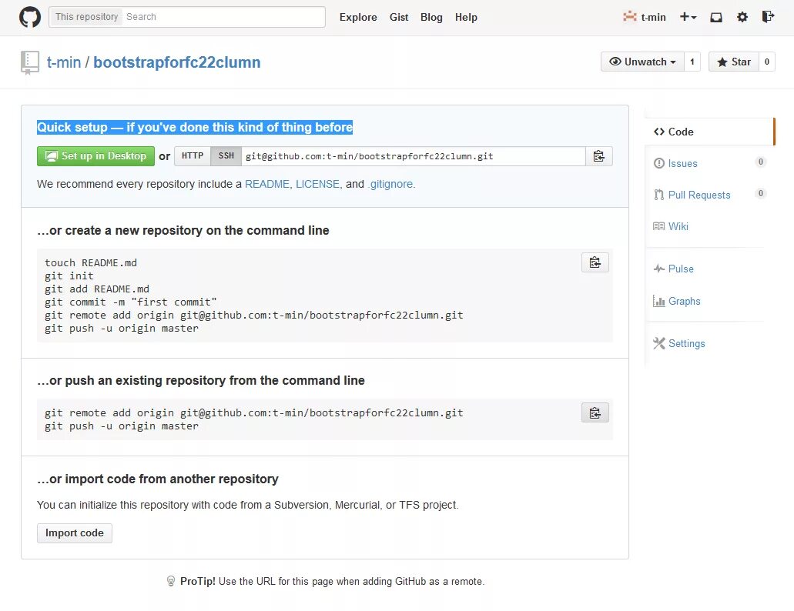The width and height of the screenshot is (794, 611).
Task: Click Set up in Desktop button
Action: click(95, 156)
